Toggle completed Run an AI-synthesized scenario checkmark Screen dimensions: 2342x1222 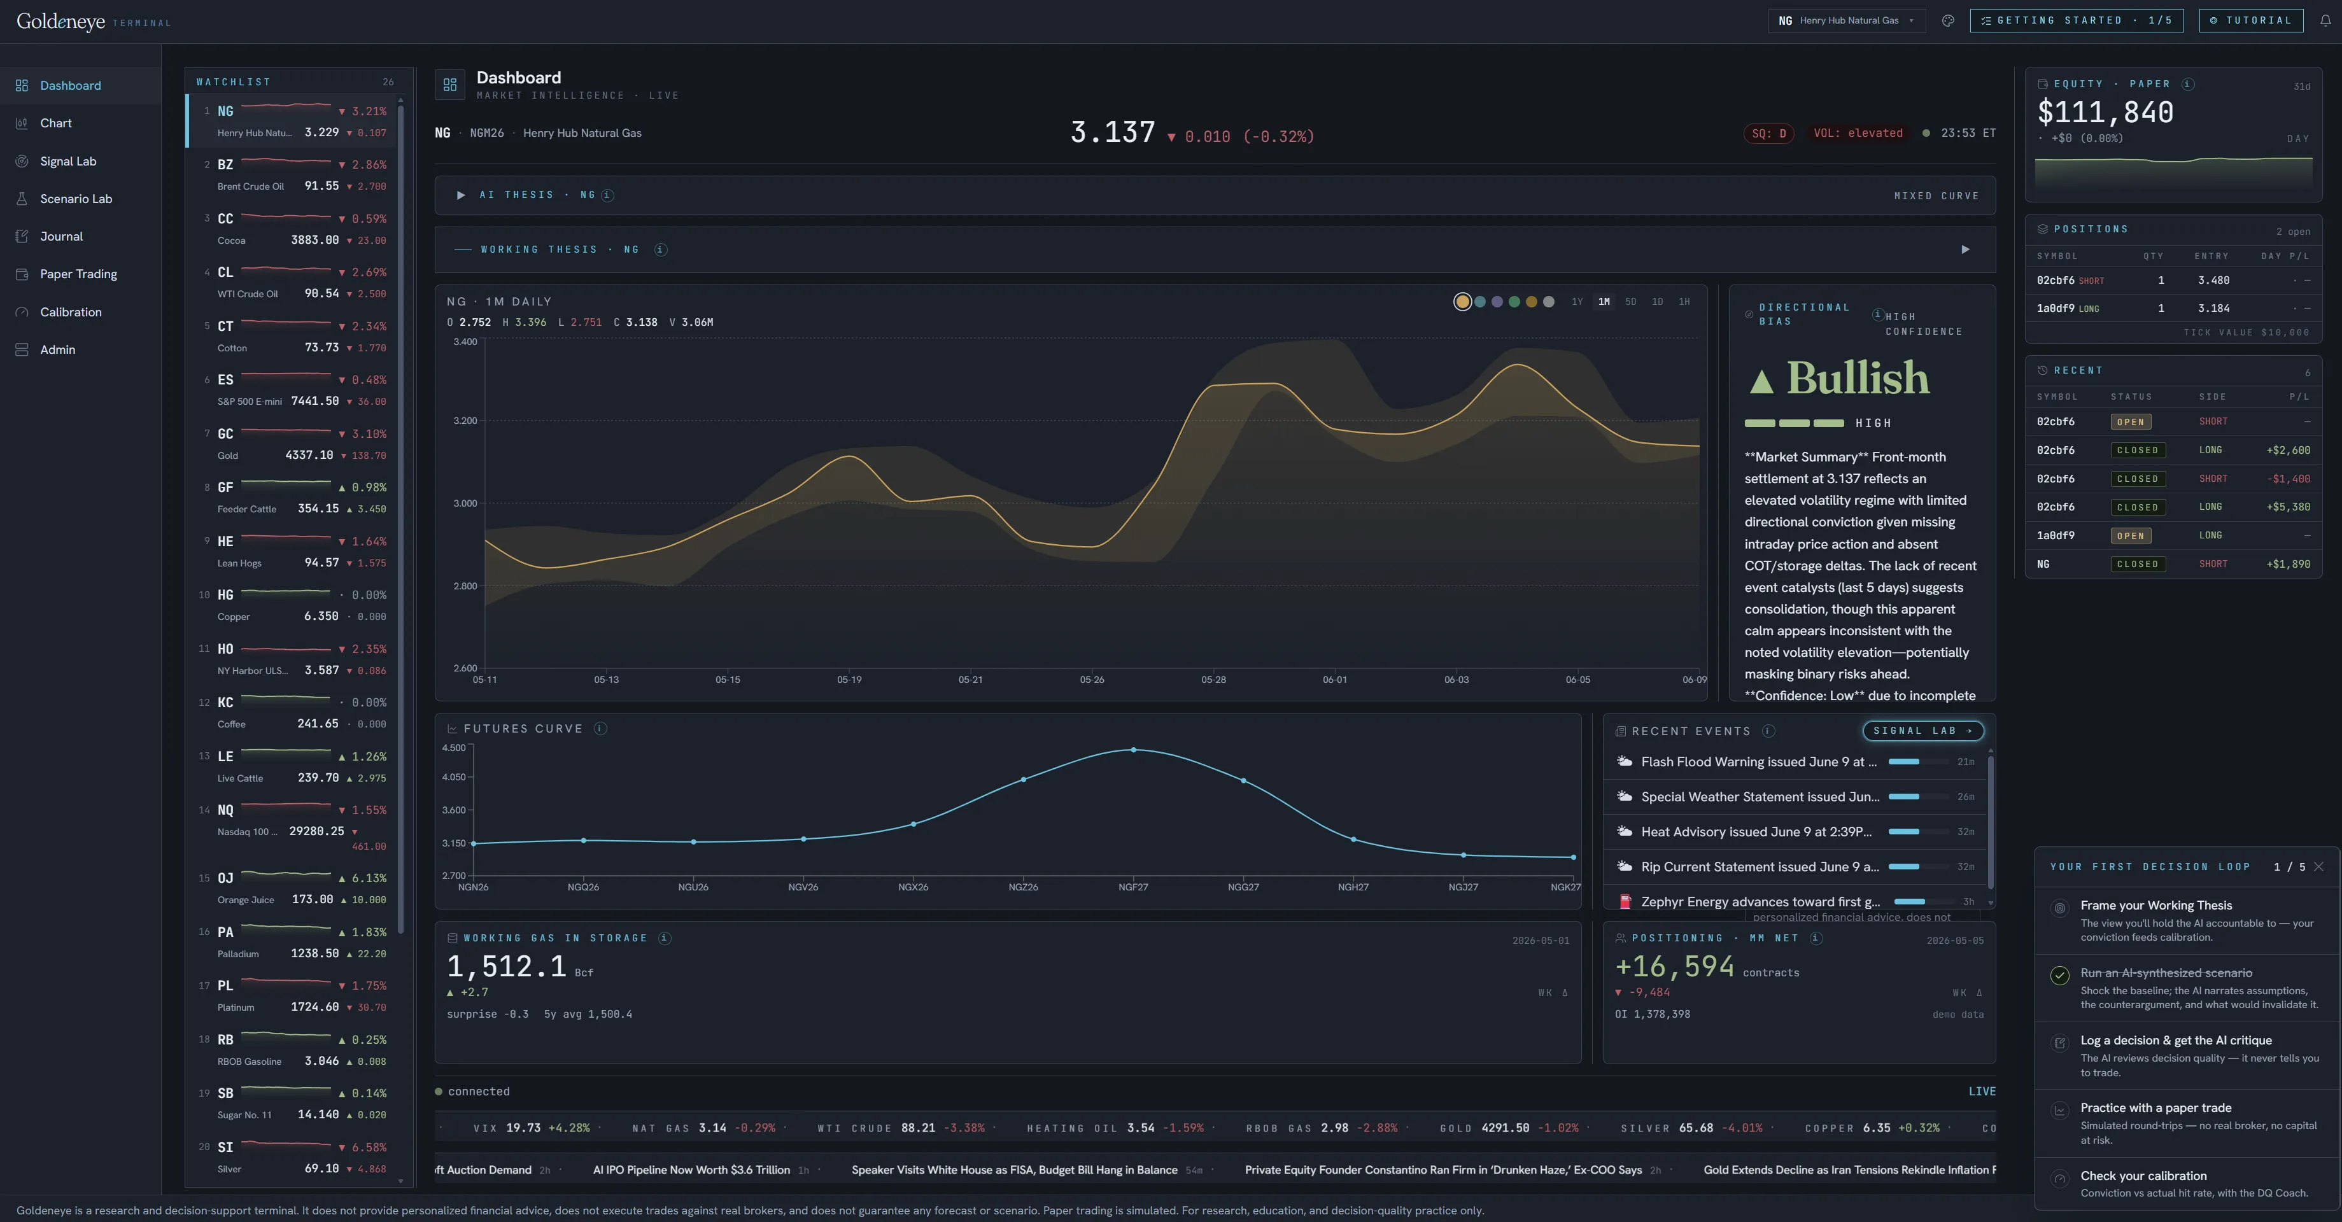coord(2059,976)
